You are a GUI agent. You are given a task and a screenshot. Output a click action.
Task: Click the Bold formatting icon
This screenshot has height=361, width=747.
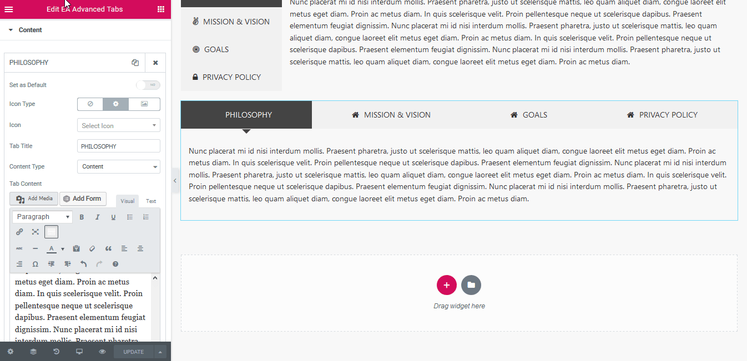coord(82,217)
